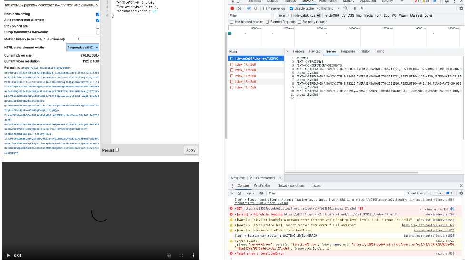465x260 pixels.
Task: Filter requests by Media type
Action: pos(368,16)
